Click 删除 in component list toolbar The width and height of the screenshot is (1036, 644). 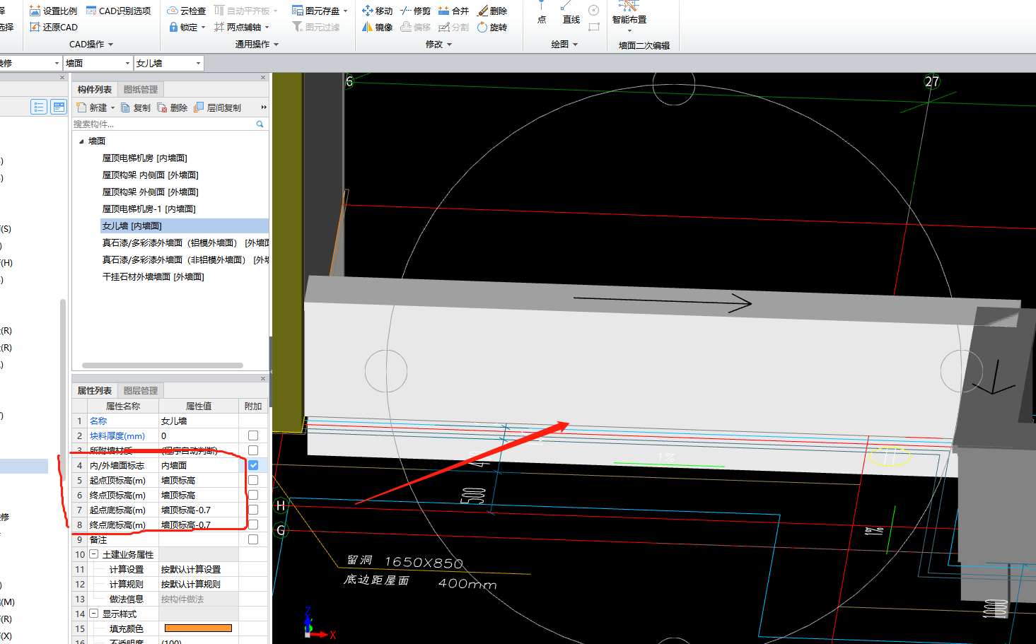coord(172,107)
